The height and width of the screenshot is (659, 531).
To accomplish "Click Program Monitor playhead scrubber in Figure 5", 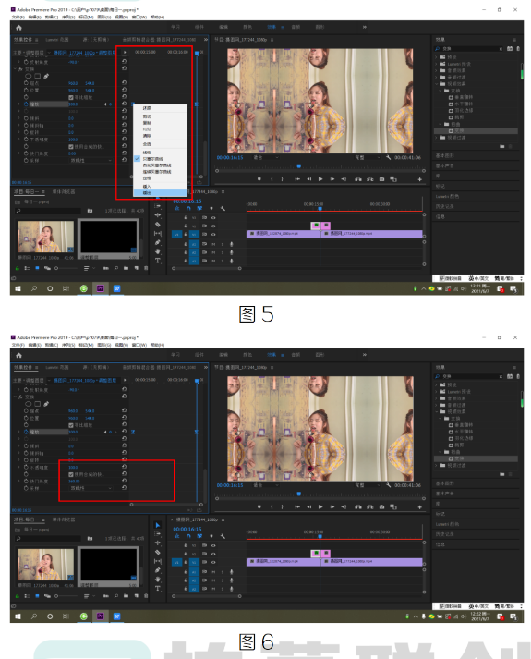I will [299, 166].
